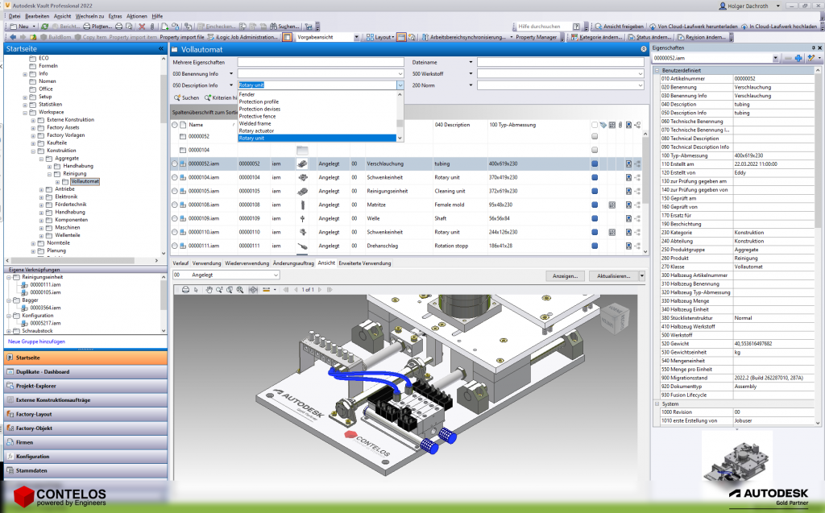Open shortcut 00003564.iam under Bagger
Image resolution: width=825 pixels, height=513 pixels.
[x=45, y=308]
